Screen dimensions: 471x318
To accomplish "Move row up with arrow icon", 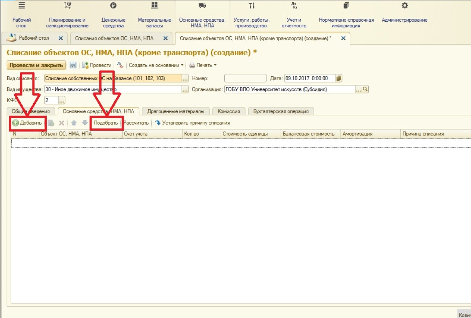I will (x=74, y=123).
